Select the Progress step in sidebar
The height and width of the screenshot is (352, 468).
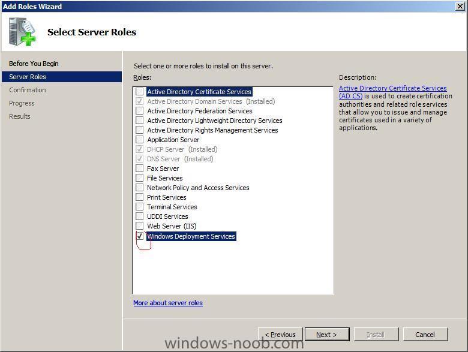coord(22,103)
